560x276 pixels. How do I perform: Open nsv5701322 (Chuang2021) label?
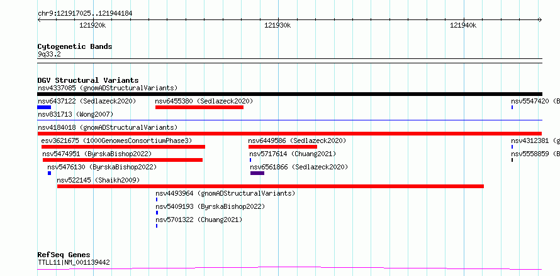coord(199,220)
